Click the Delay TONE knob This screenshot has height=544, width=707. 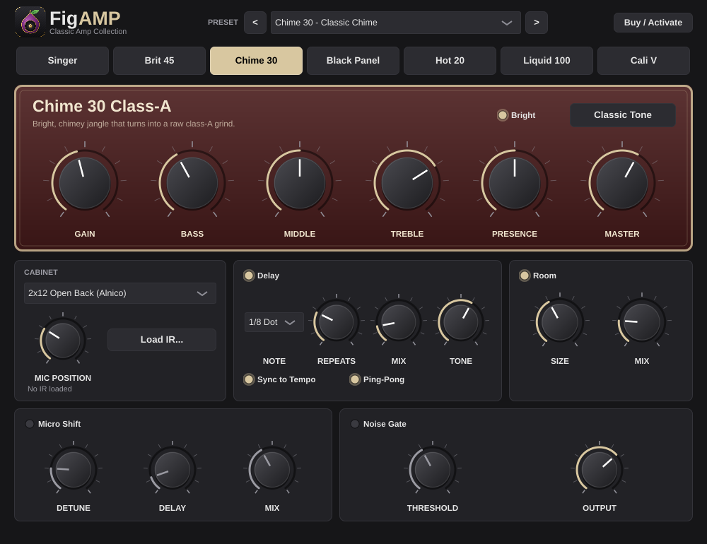pos(461,321)
